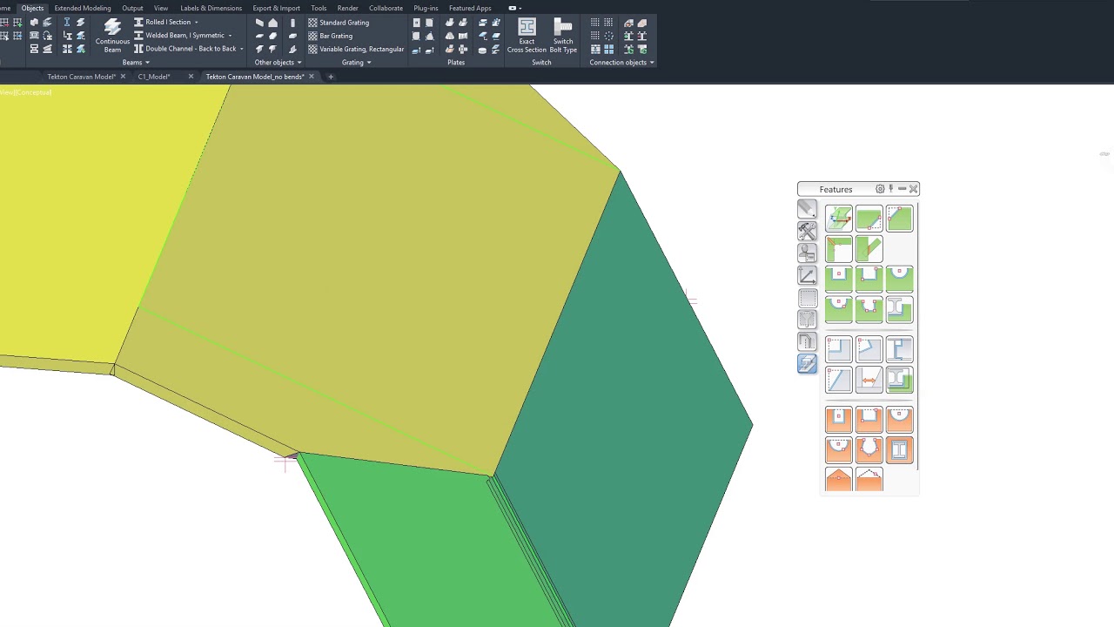Switch to Tekton Caravan Model_no bends tab

(x=255, y=77)
